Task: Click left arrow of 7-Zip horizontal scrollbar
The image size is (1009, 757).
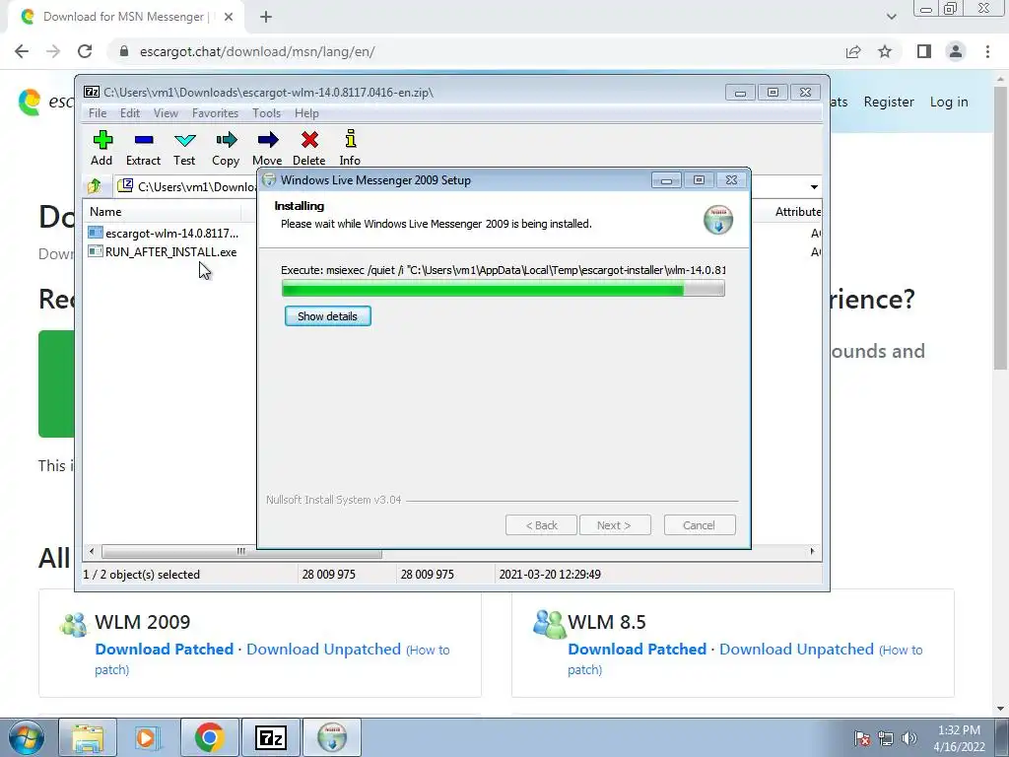Action: 92,552
